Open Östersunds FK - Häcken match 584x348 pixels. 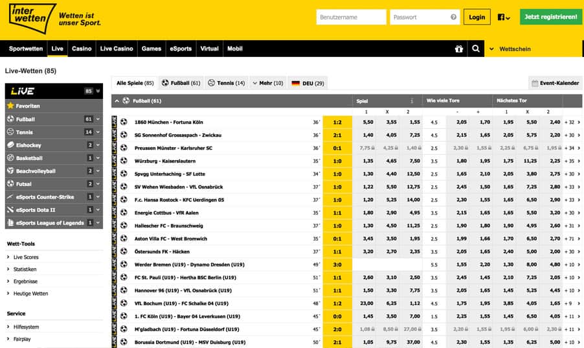[162, 251]
